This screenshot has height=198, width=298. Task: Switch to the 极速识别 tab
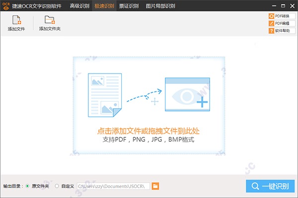[104, 6]
